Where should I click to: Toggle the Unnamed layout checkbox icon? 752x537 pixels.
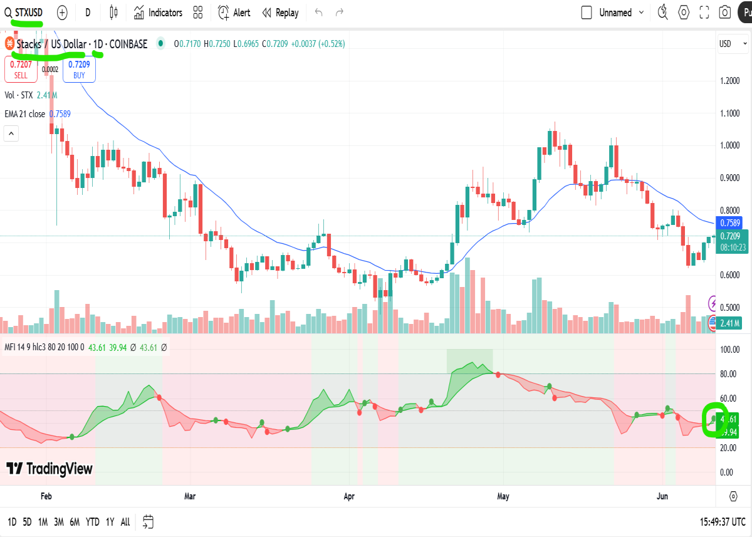587,13
